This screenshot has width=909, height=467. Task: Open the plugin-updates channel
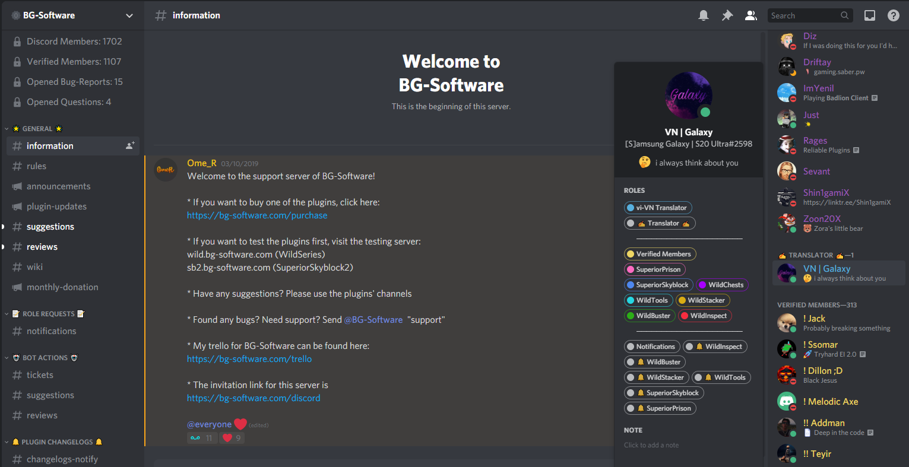coord(73,207)
